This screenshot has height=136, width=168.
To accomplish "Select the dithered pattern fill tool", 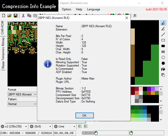I will pyautogui.click(x=163, y=52).
